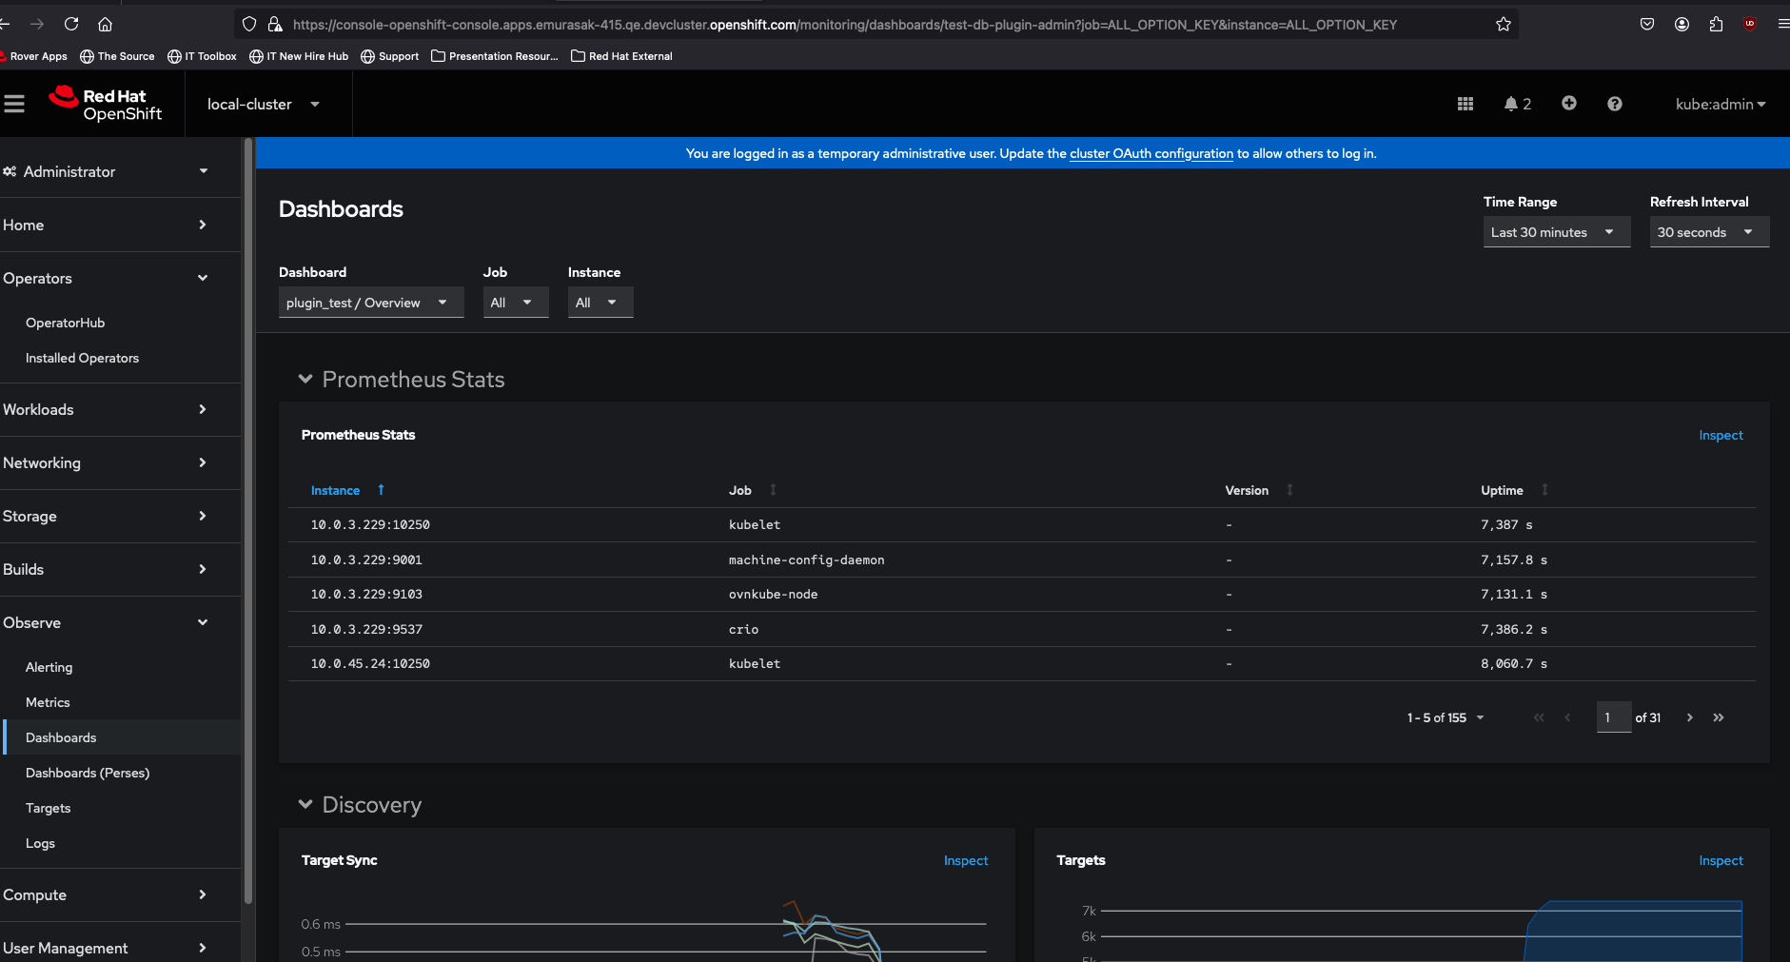The height and width of the screenshot is (962, 1790).
Task: Open the Time Range dropdown
Action: tap(1556, 232)
